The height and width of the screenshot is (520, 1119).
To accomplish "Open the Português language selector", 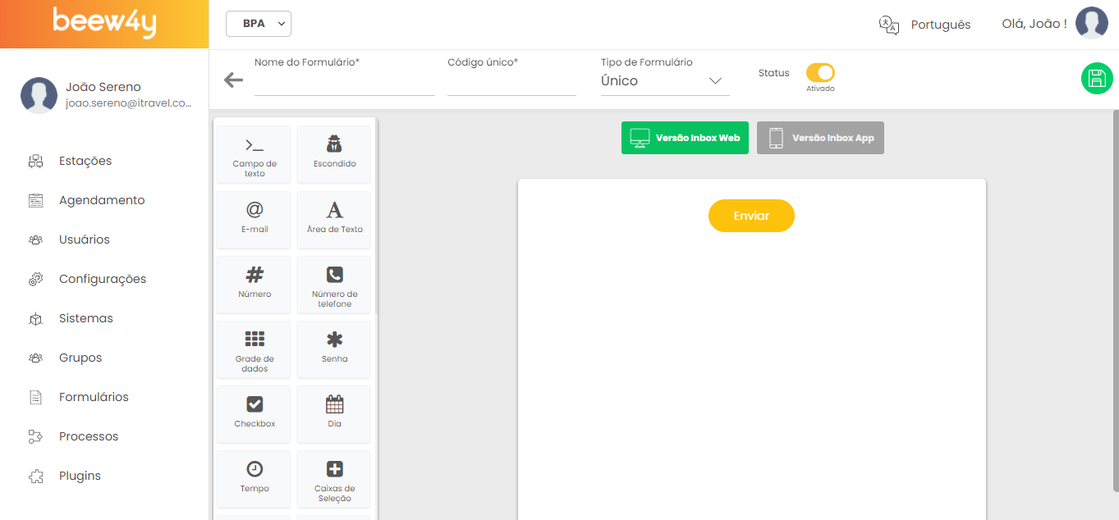I will (x=941, y=25).
